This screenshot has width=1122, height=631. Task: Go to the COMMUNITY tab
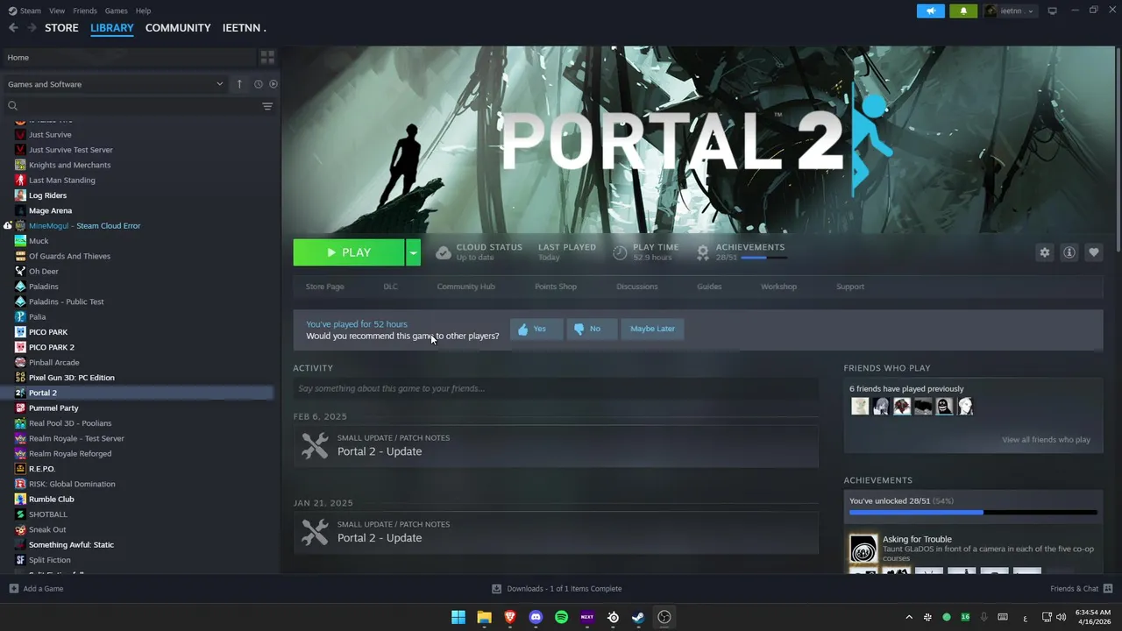[x=178, y=28]
